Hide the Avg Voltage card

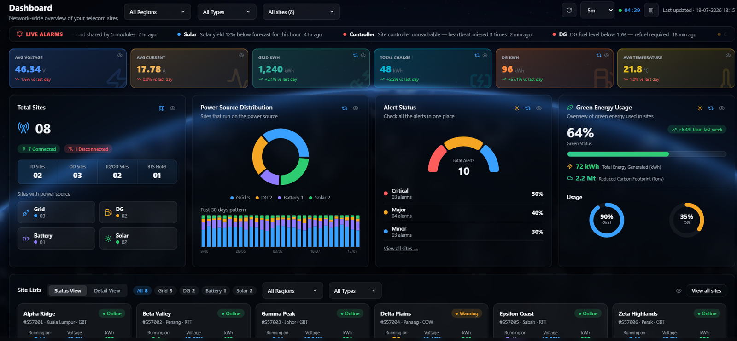pos(120,55)
